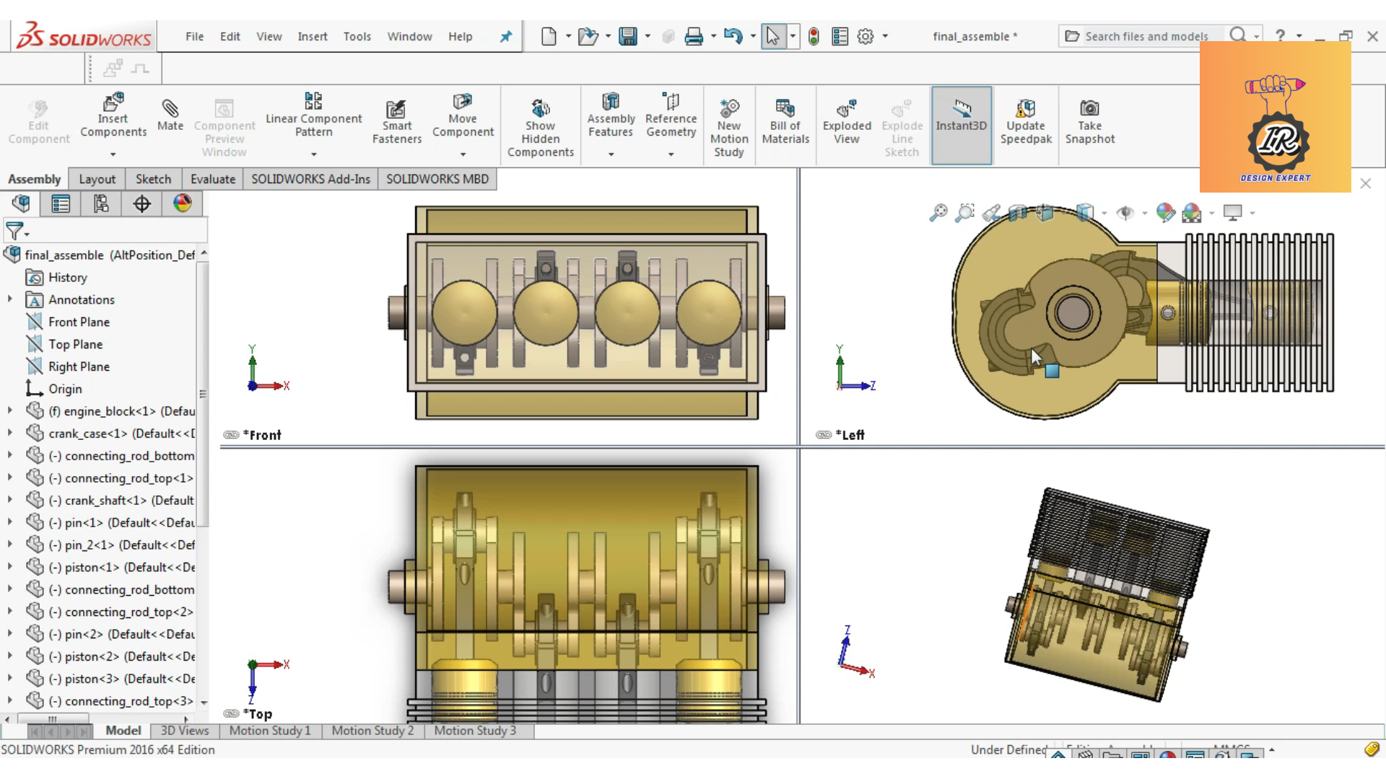Screen dimensions: 1386x779
Task: Start a New Motion Study
Action: 729,109
